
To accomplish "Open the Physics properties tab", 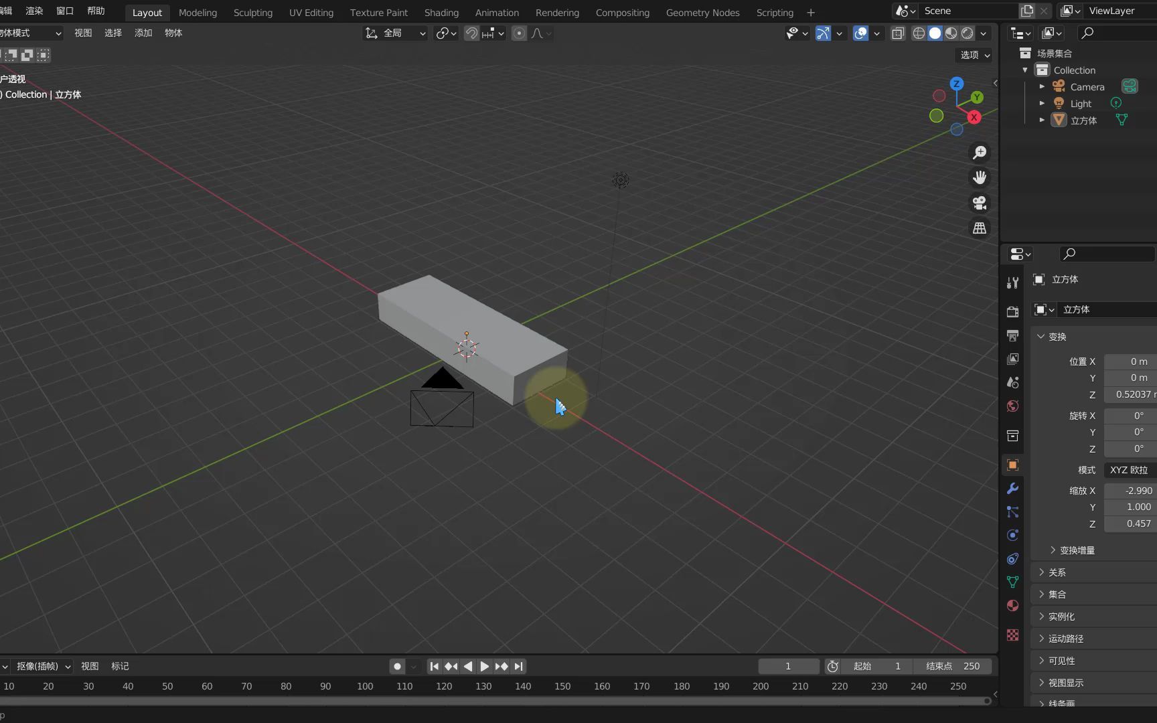I will pyautogui.click(x=1012, y=535).
